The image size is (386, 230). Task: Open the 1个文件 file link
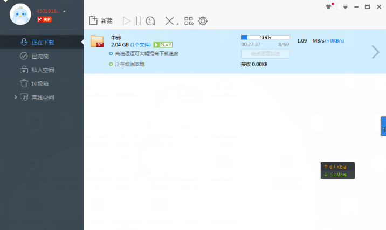[141, 45]
